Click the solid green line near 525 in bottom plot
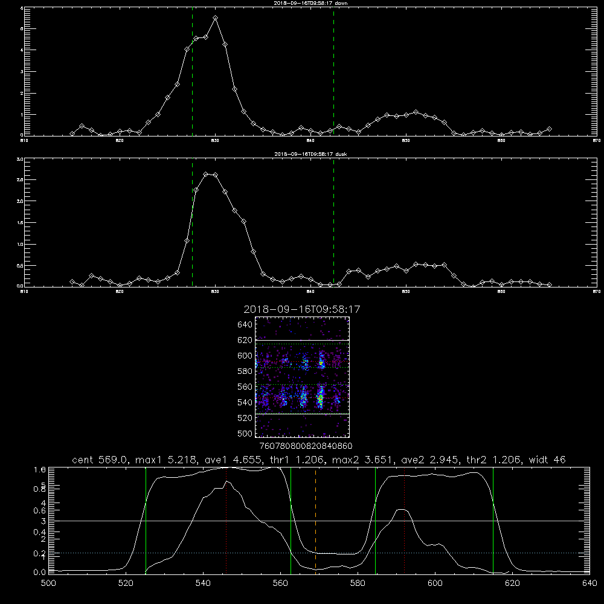 146,520
